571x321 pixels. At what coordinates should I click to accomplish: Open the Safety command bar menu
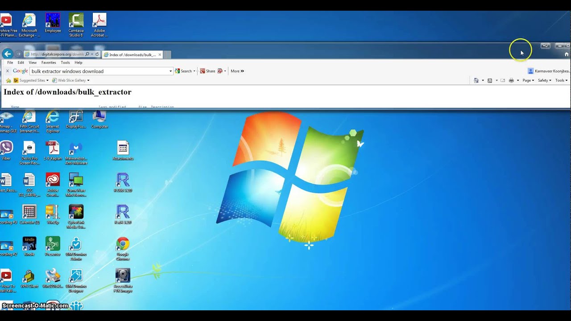545,80
